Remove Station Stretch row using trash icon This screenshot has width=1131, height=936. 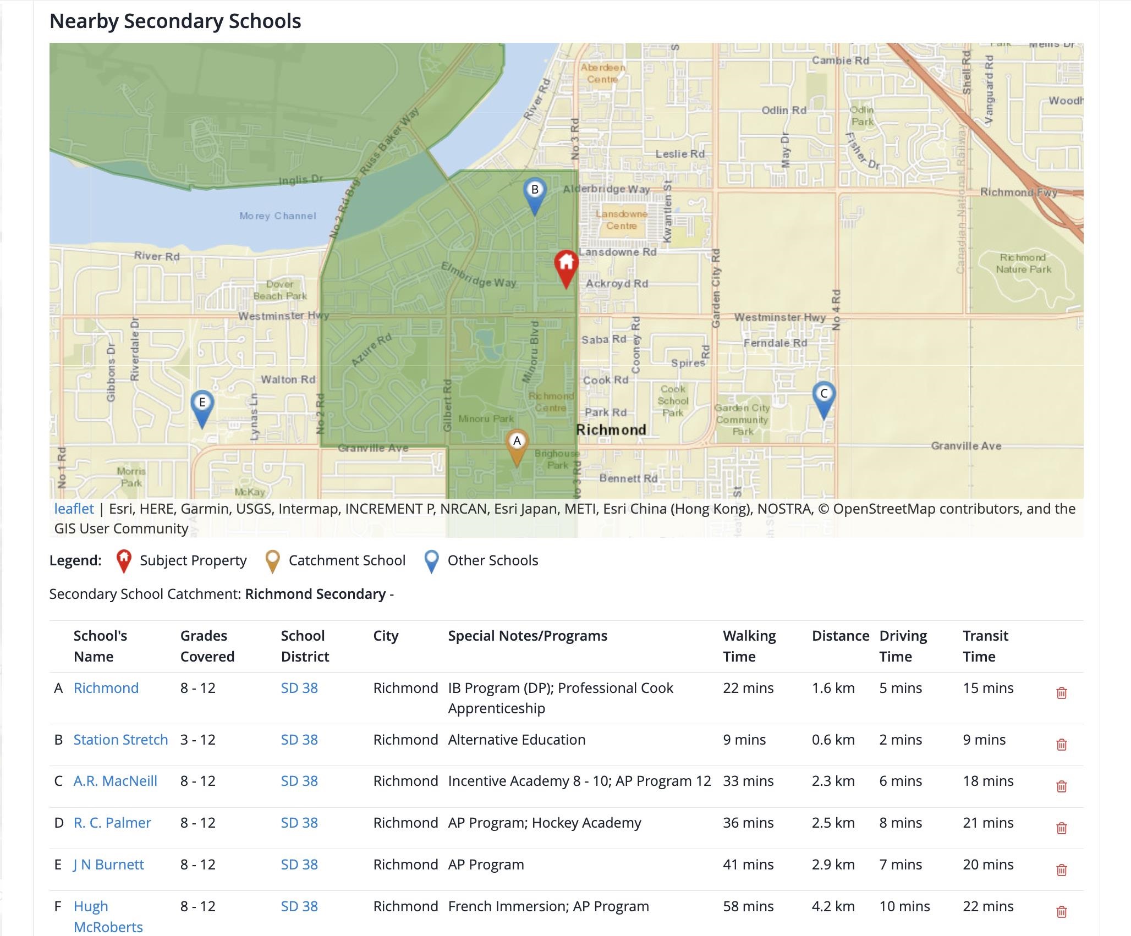coord(1061,745)
